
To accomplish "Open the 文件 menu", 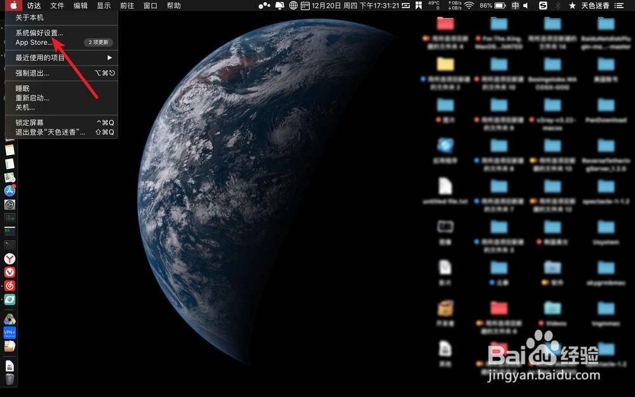I will (57, 5).
